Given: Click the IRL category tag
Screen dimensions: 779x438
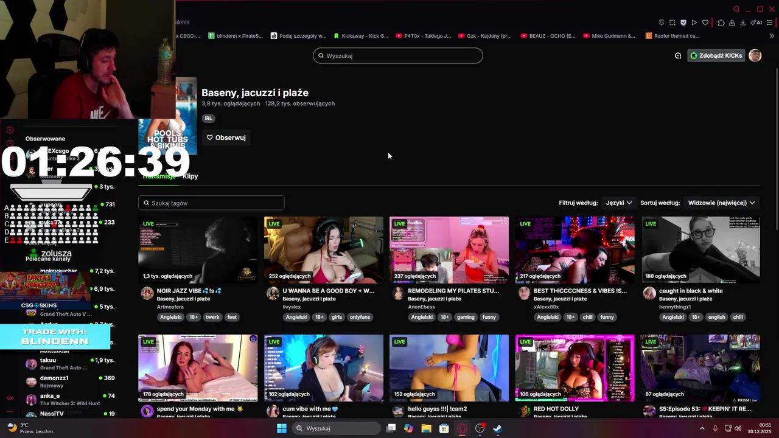Looking at the screenshot, I should coord(208,118).
